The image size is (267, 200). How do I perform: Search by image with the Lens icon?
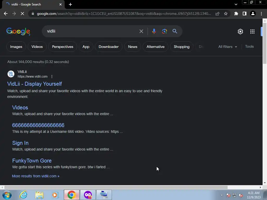[164, 31]
